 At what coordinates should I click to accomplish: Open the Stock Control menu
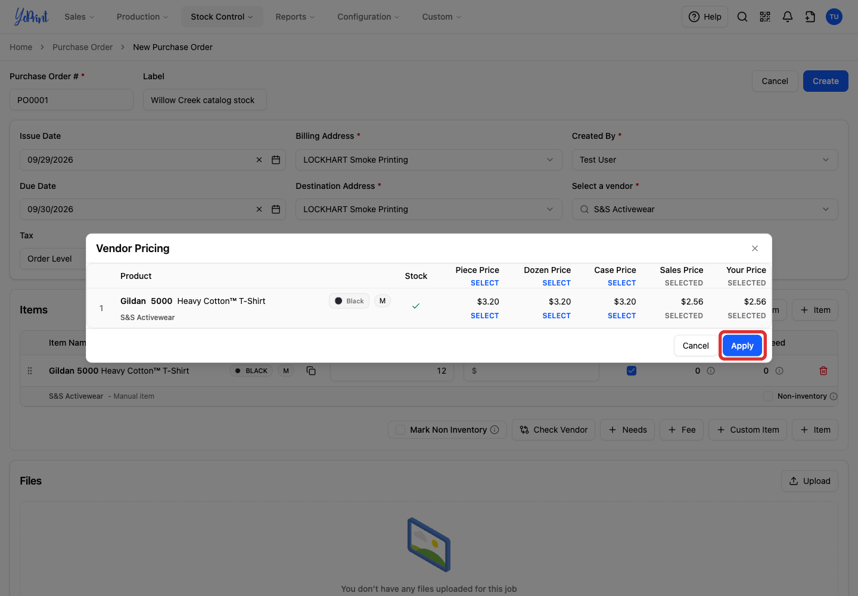click(222, 17)
